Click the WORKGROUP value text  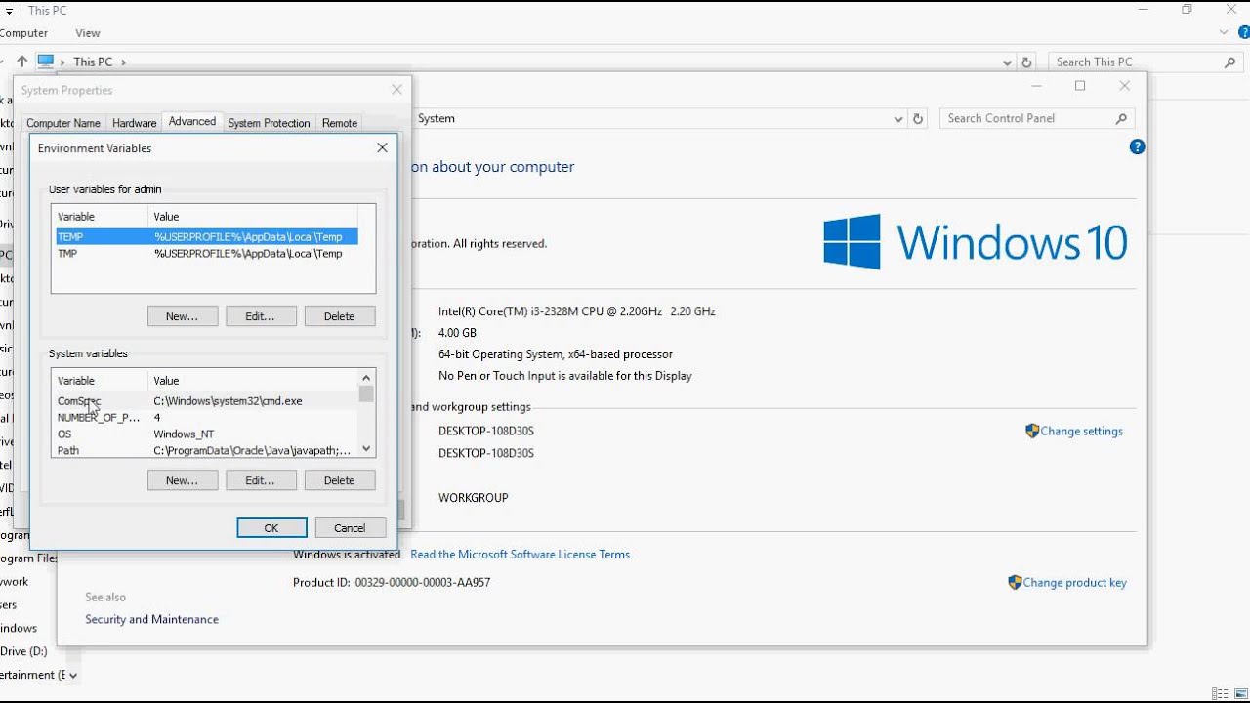pyautogui.click(x=474, y=498)
